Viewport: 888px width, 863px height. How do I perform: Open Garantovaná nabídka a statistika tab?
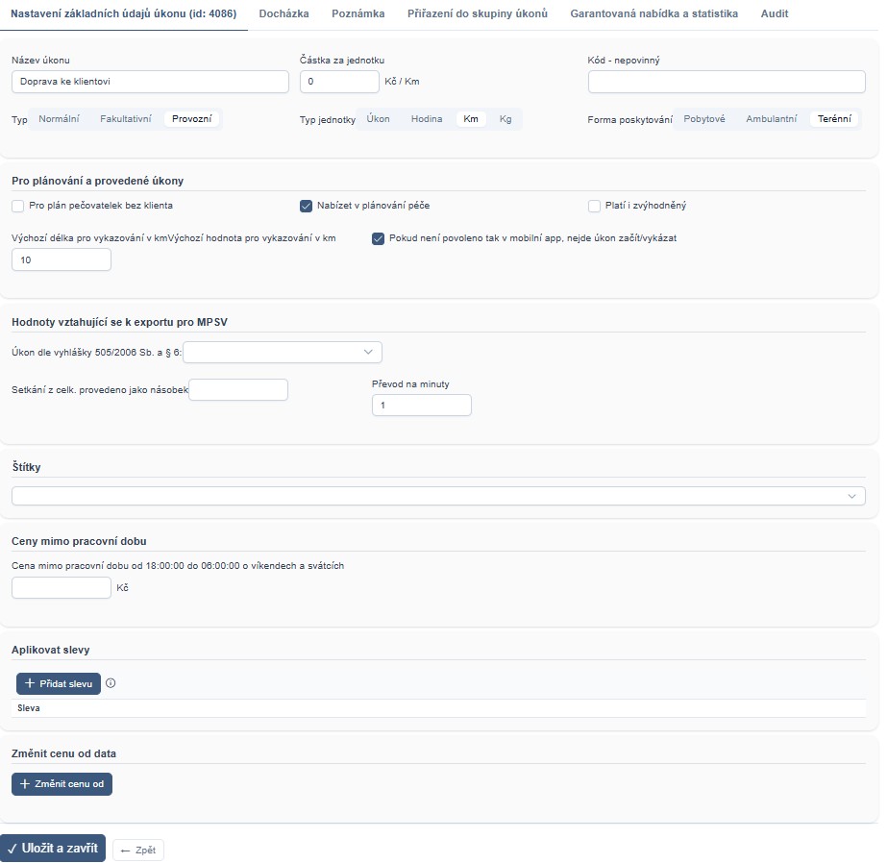click(x=654, y=14)
